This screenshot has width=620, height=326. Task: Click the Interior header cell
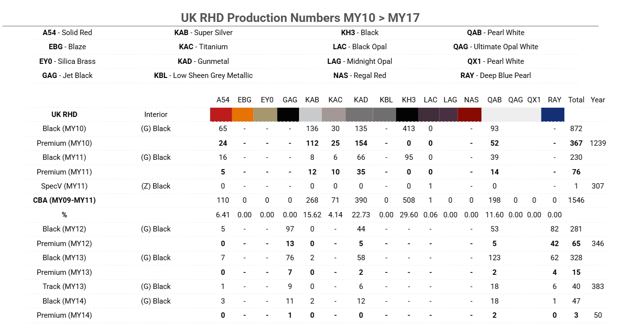point(156,115)
